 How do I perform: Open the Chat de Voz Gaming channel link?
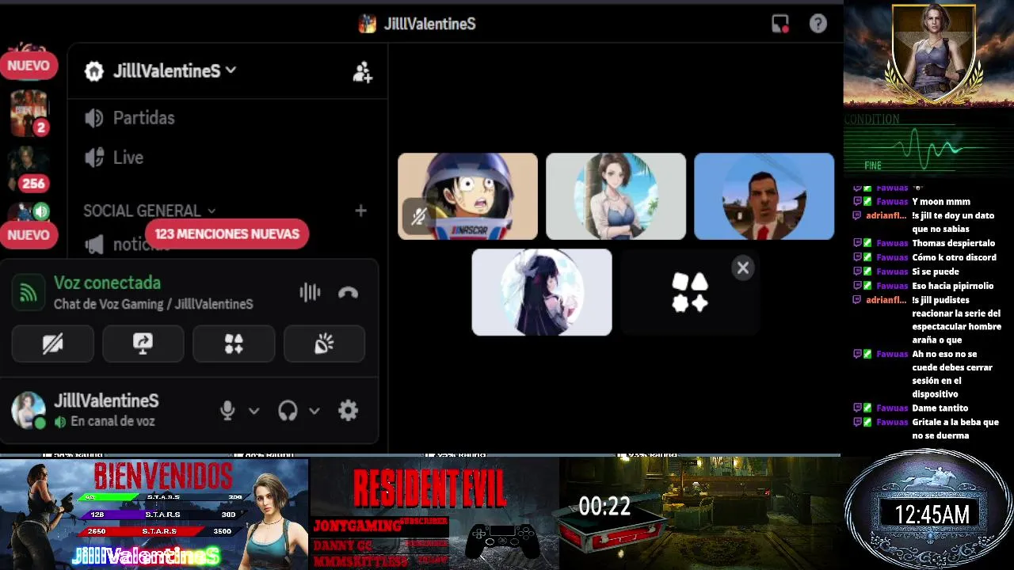tap(154, 304)
